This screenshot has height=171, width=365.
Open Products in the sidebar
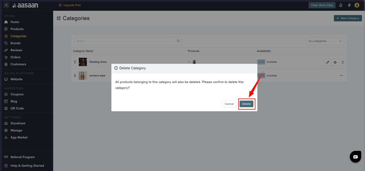pos(17,29)
